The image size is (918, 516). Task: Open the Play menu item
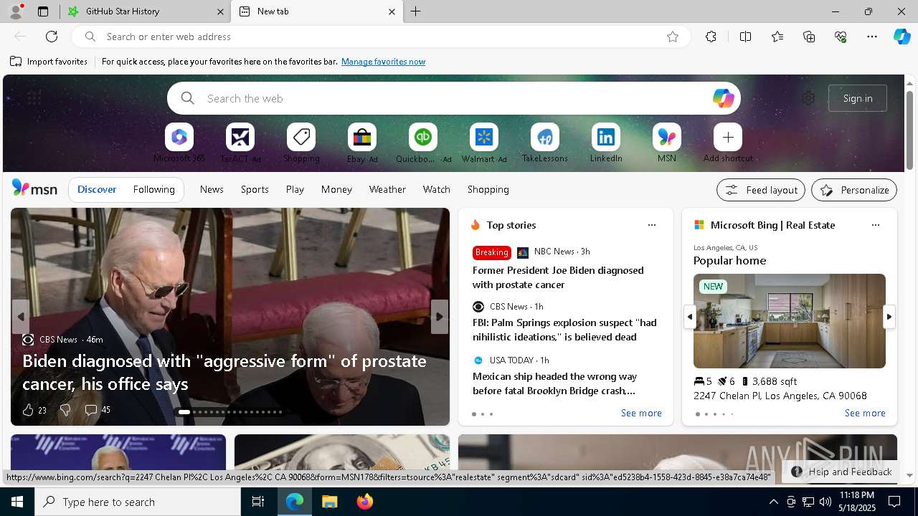[295, 189]
